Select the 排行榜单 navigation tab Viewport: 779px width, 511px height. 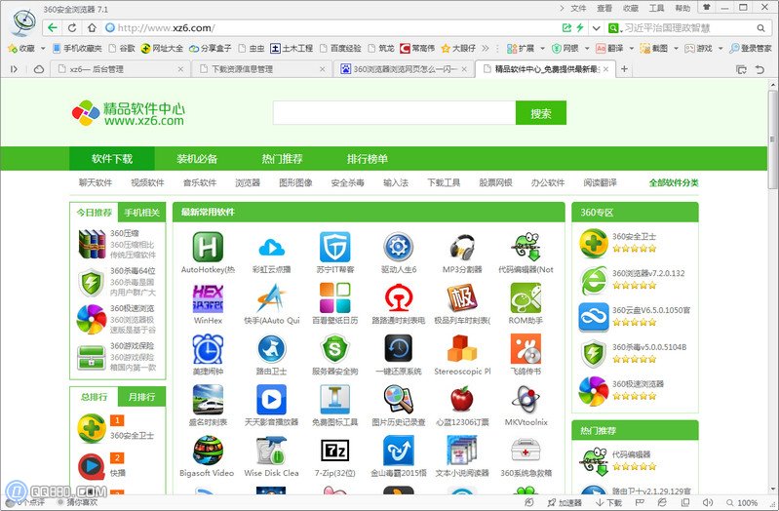368,159
